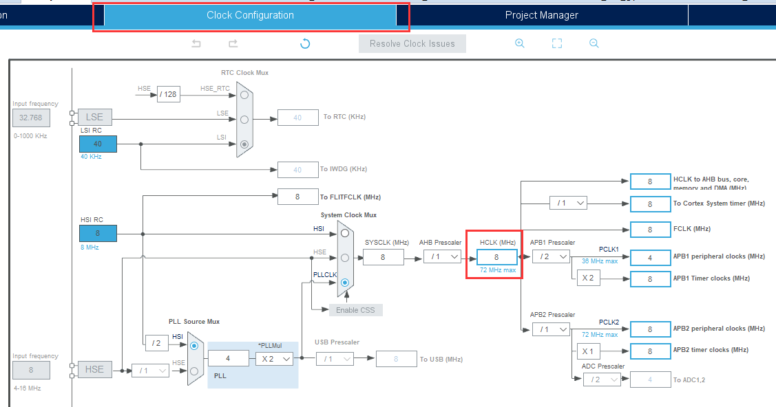This screenshot has width=776, height=407.
Task: Select PLLCLK in System Clock Mux
Action: (345, 283)
